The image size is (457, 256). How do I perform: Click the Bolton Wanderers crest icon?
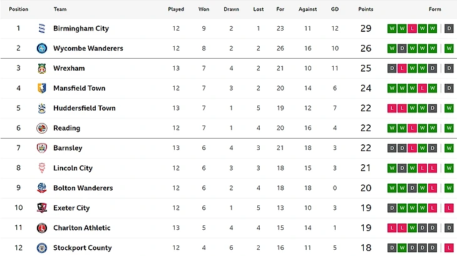coord(42,189)
